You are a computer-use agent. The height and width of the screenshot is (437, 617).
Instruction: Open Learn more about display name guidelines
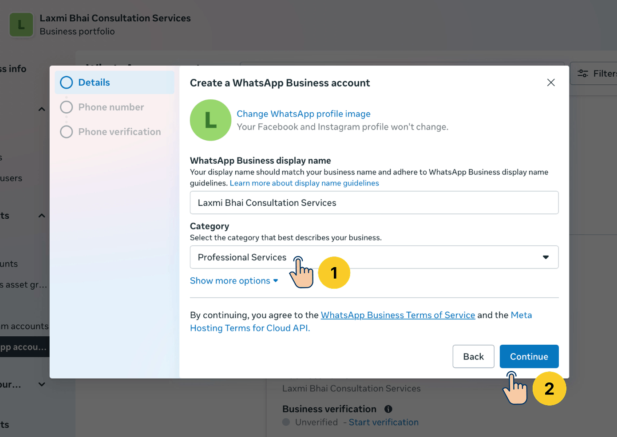click(x=305, y=183)
